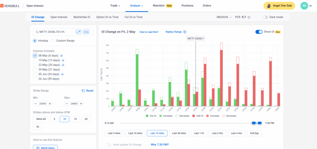This screenshot has height=149, width=317.
Task: Expand the SS profile dropdown arrow
Action: tap(310, 6)
